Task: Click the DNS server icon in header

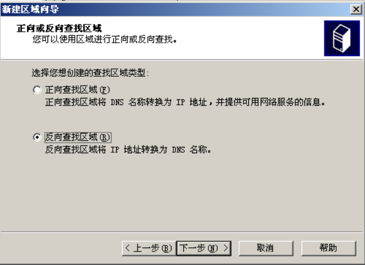Action: pyautogui.click(x=342, y=38)
